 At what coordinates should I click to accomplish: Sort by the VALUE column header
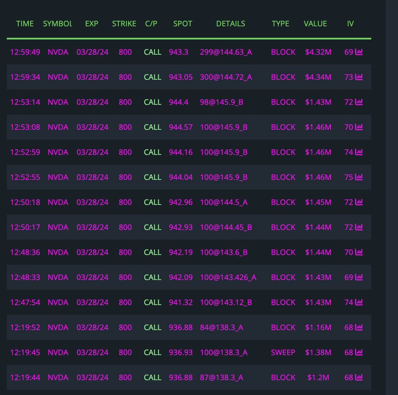coord(315,24)
